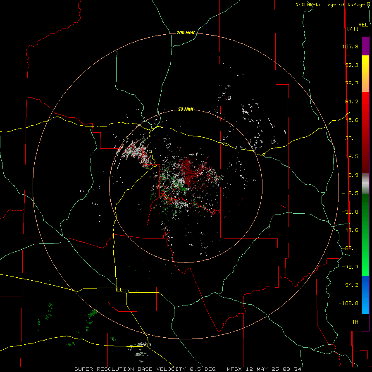Click the -32.0 value on velocity scale
372x372 pixels.
point(350,212)
